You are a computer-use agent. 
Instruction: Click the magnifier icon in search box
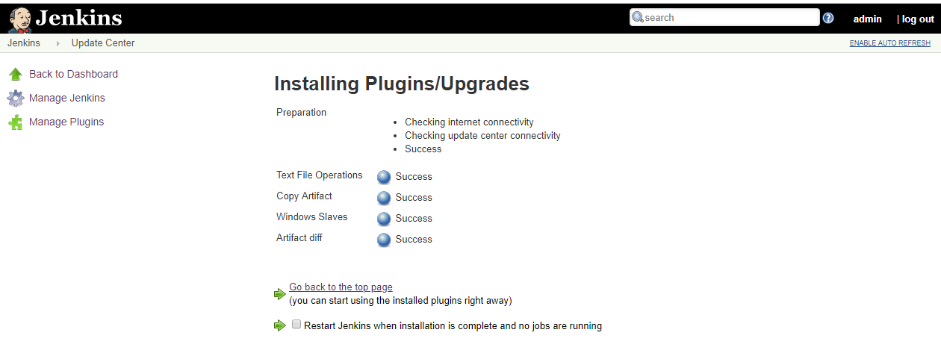(x=638, y=17)
